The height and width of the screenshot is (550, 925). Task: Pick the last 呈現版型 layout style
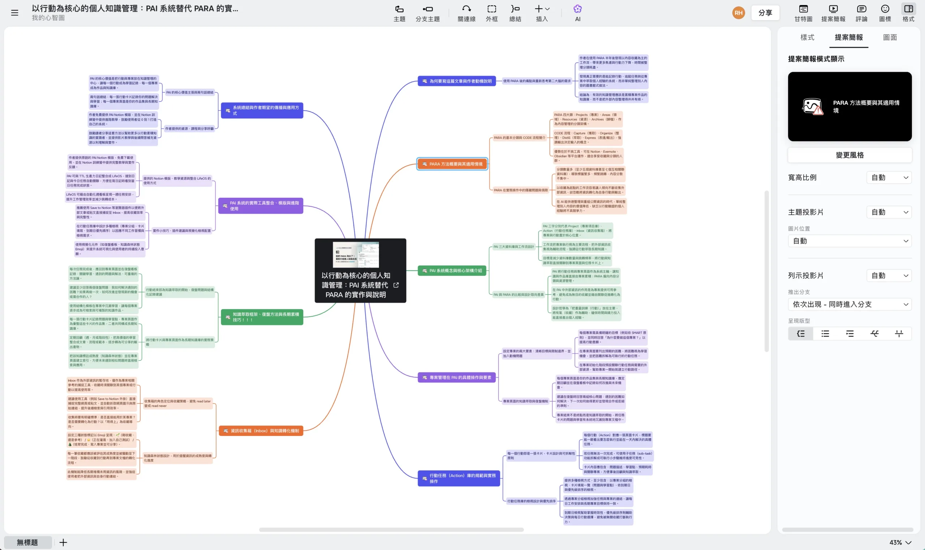899,333
